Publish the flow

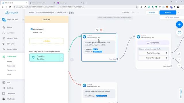[x=168, y=13]
